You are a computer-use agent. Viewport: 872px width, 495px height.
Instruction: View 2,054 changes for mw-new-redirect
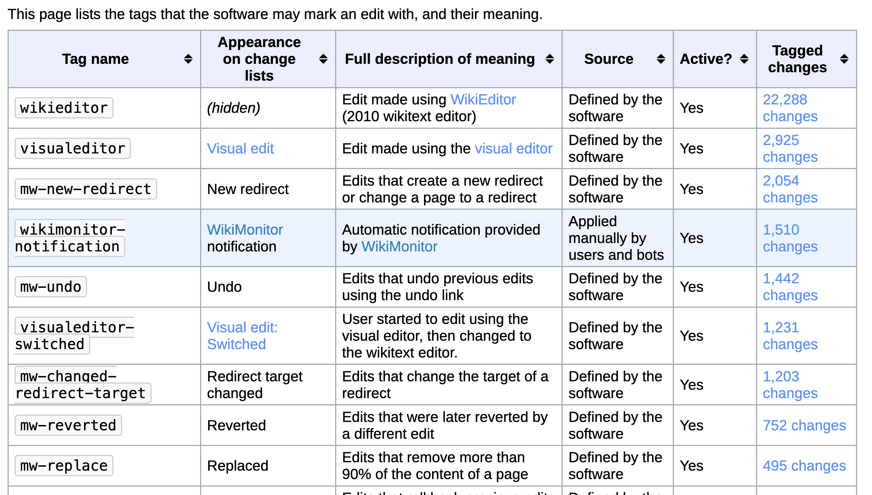coord(790,189)
